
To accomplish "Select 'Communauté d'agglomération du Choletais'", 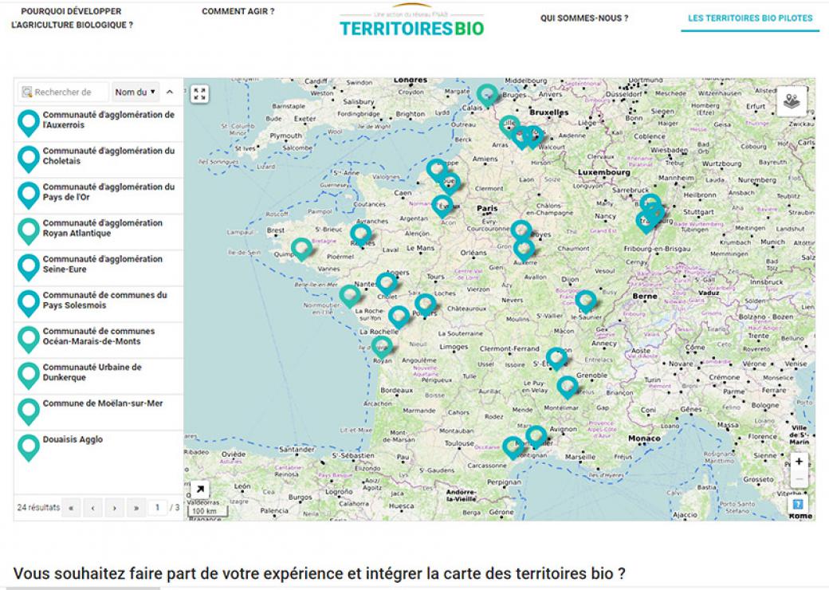I will [98, 159].
